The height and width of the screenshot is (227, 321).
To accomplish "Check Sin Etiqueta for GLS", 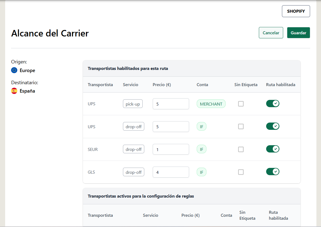I will point(241,172).
